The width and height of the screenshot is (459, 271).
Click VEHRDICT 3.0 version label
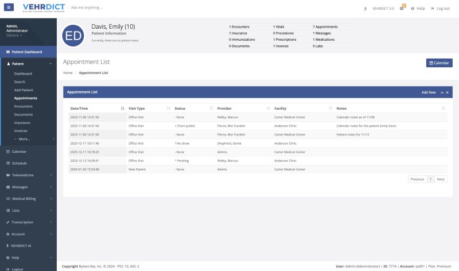coord(383,9)
